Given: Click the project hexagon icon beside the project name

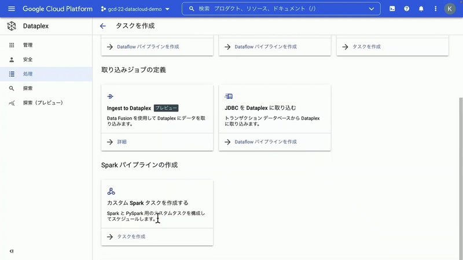Looking at the screenshot, I should [x=103, y=9].
